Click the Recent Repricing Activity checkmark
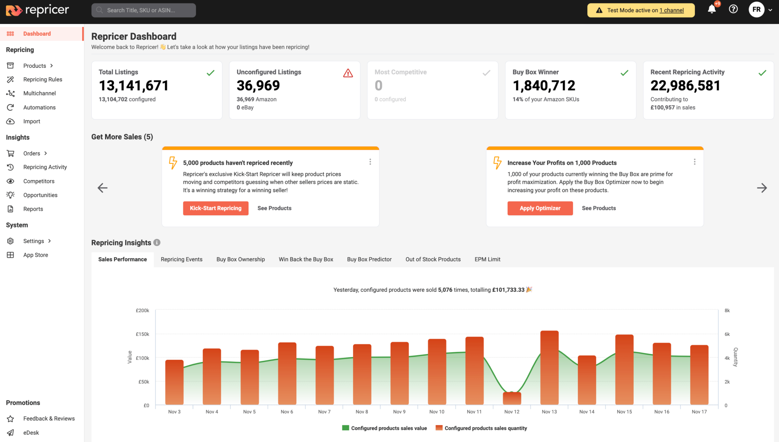This screenshot has height=442, width=779. click(762, 73)
